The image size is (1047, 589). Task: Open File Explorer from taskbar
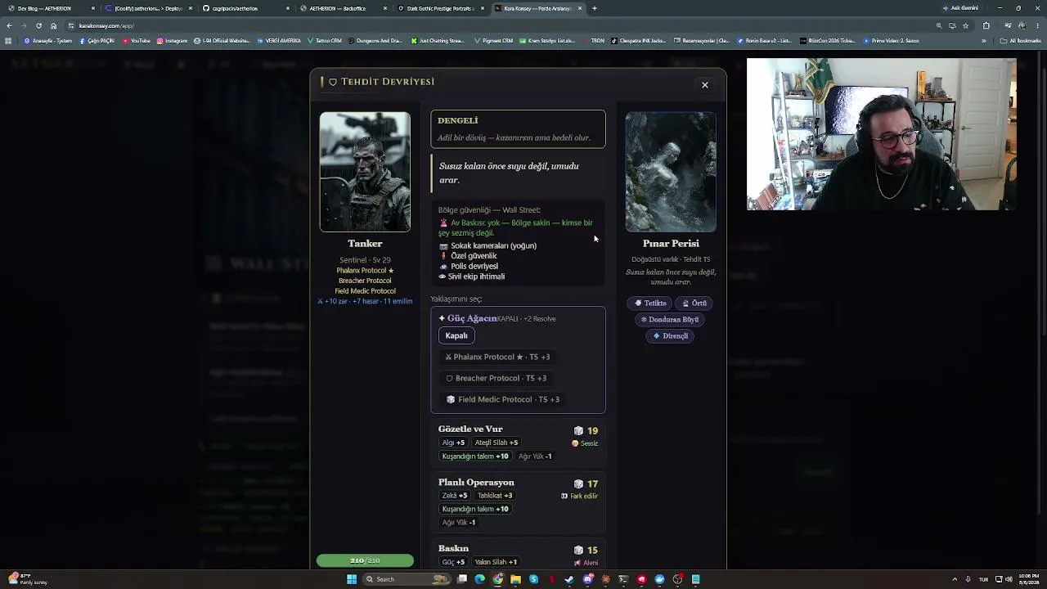pyautogui.click(x=515, y=579)
